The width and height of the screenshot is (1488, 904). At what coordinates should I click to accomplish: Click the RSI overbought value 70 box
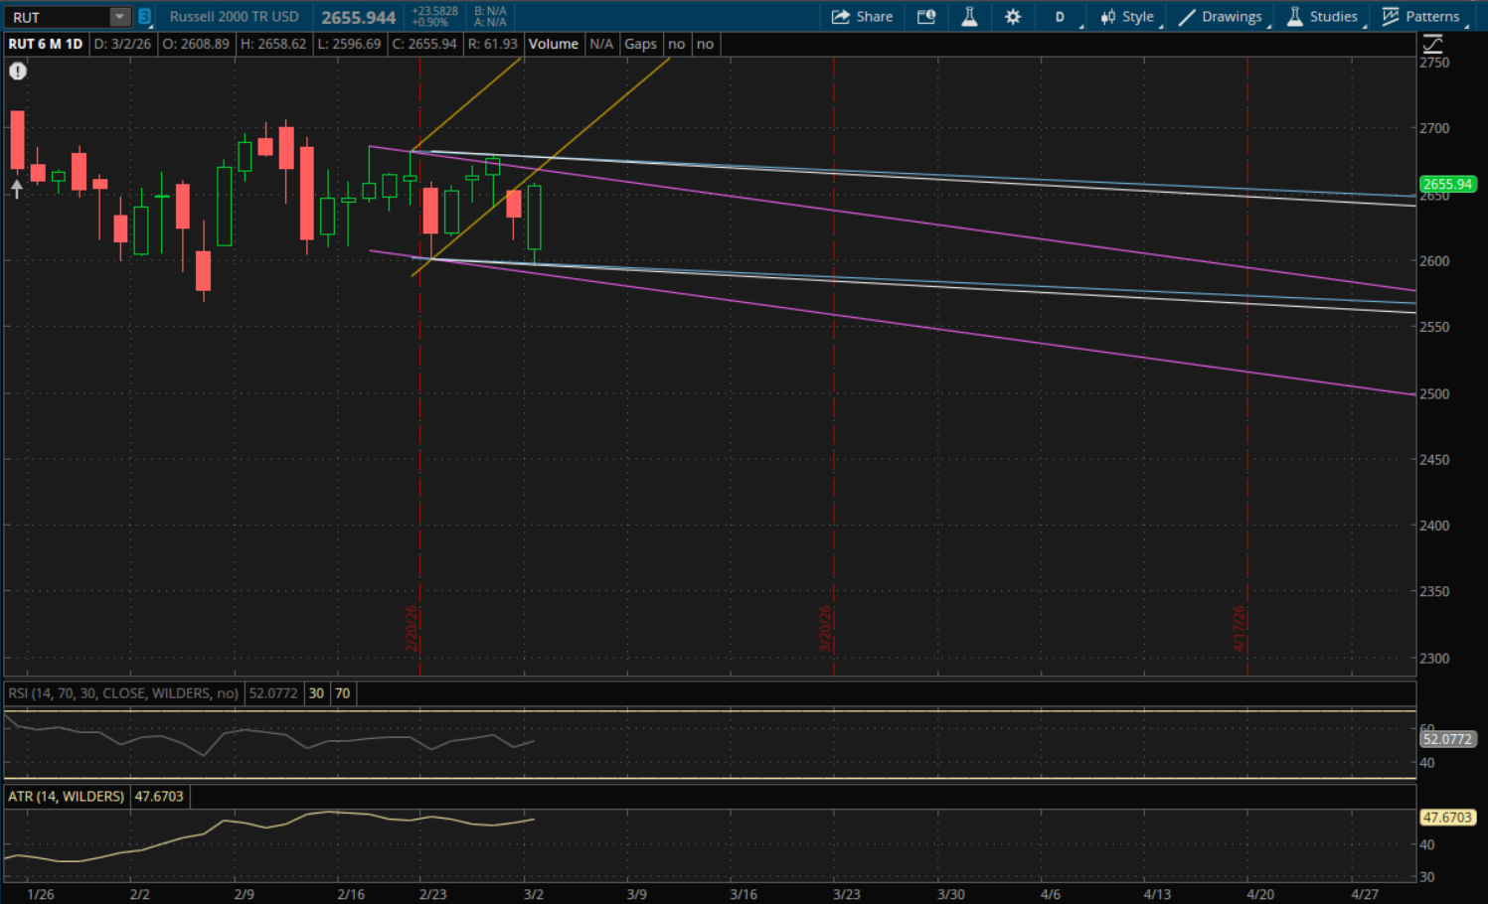[x=343, y=693]
